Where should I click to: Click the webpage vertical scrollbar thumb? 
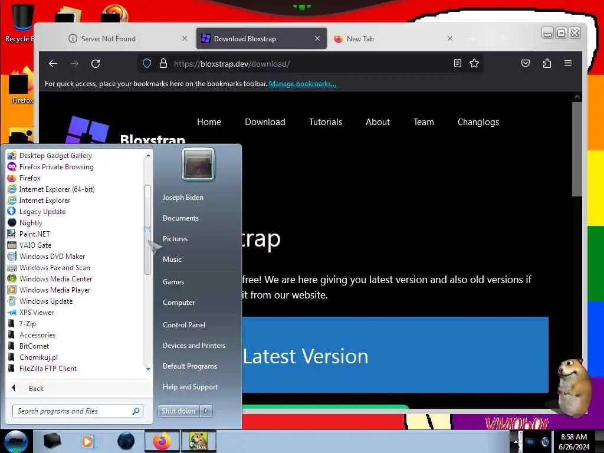pos(577,149)
